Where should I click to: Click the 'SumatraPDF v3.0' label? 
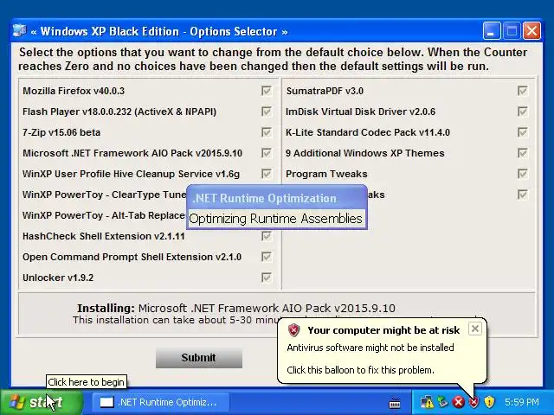325,91
